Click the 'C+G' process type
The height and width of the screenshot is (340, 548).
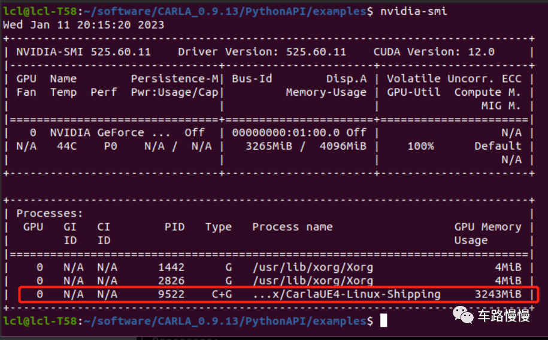(x=222, y=295)
